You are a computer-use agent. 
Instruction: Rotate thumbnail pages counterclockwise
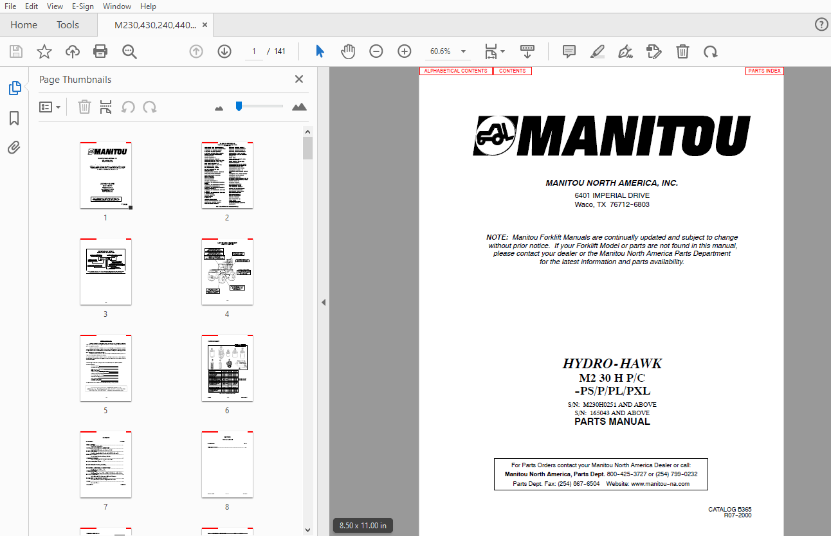coord(128,107)
